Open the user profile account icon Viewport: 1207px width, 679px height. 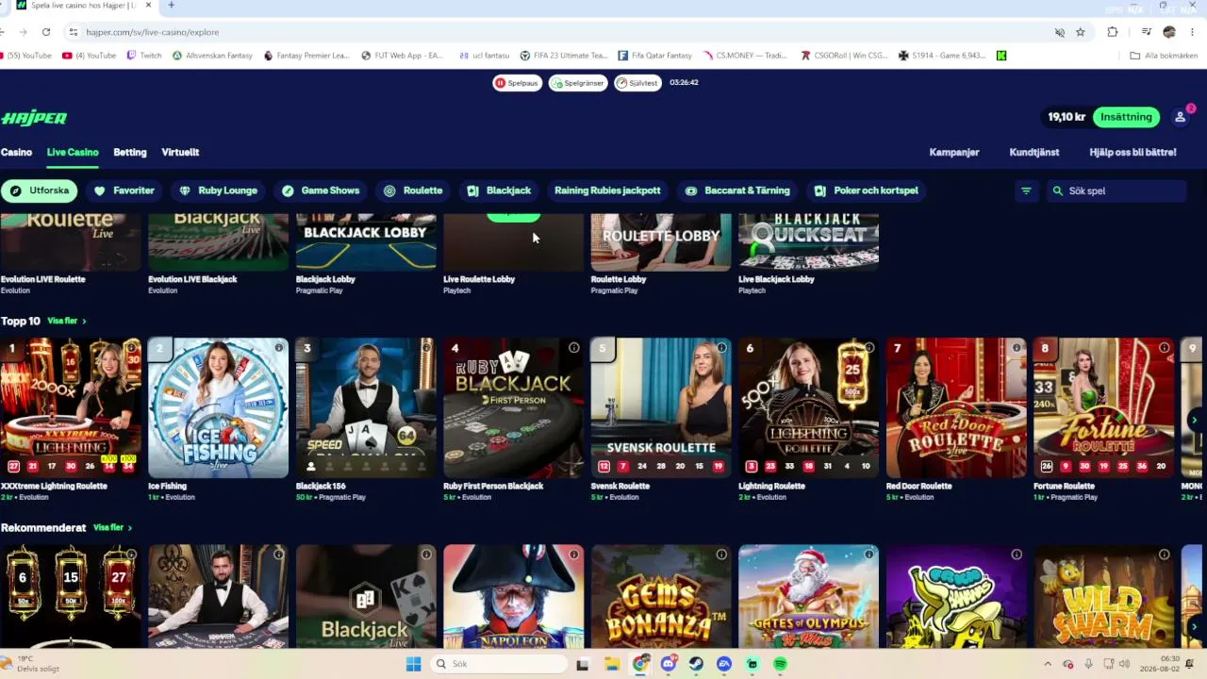(1180, 117)
